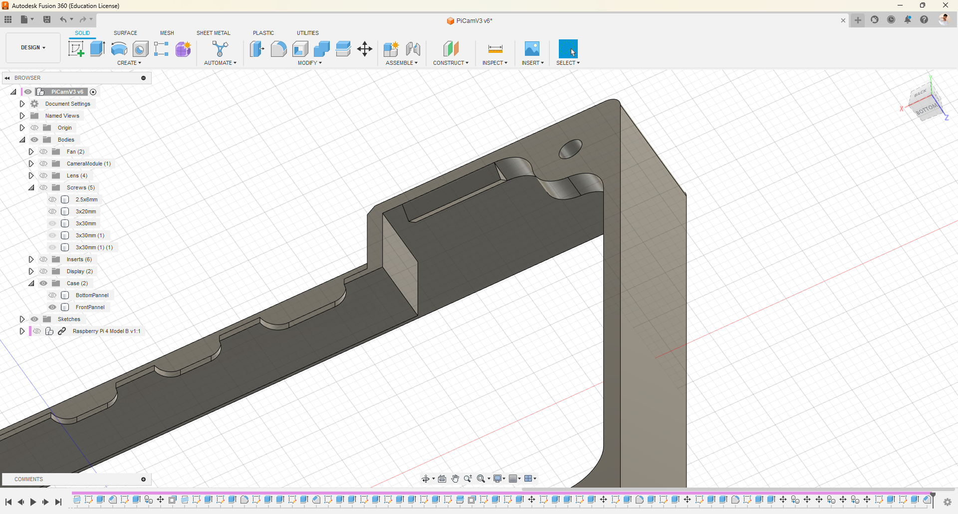Expand the Inserts (6) folder

coord(31,259)
